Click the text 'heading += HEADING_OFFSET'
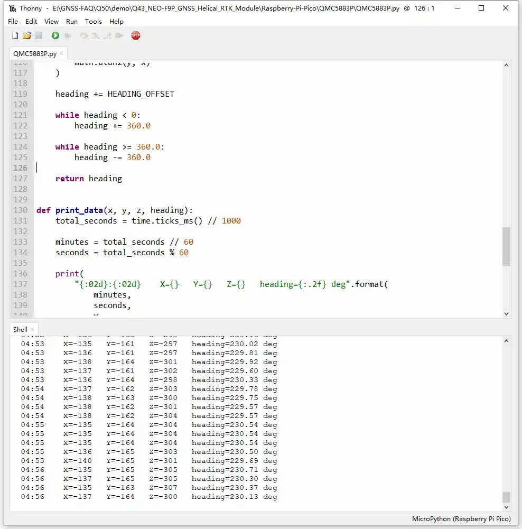Viewport: 522px width, 529px height. (115, 94)
